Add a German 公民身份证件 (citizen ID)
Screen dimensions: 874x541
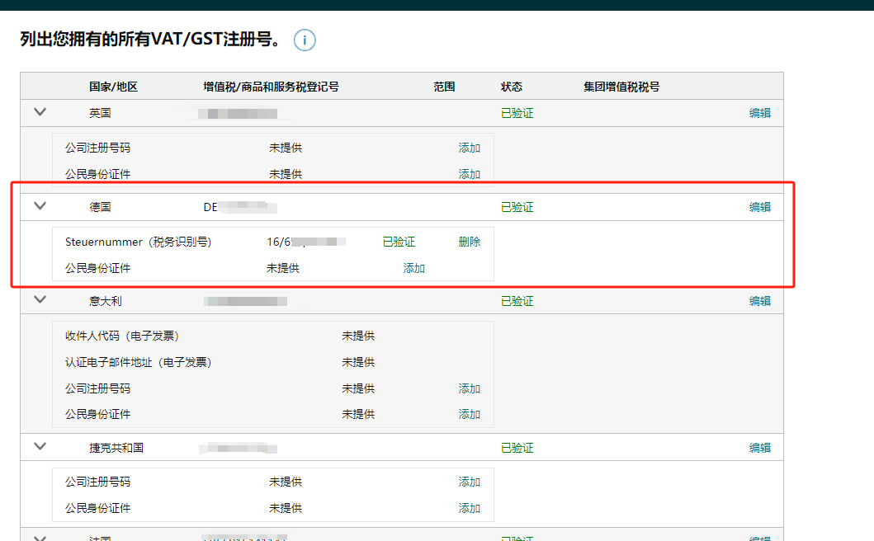(413, 268)
